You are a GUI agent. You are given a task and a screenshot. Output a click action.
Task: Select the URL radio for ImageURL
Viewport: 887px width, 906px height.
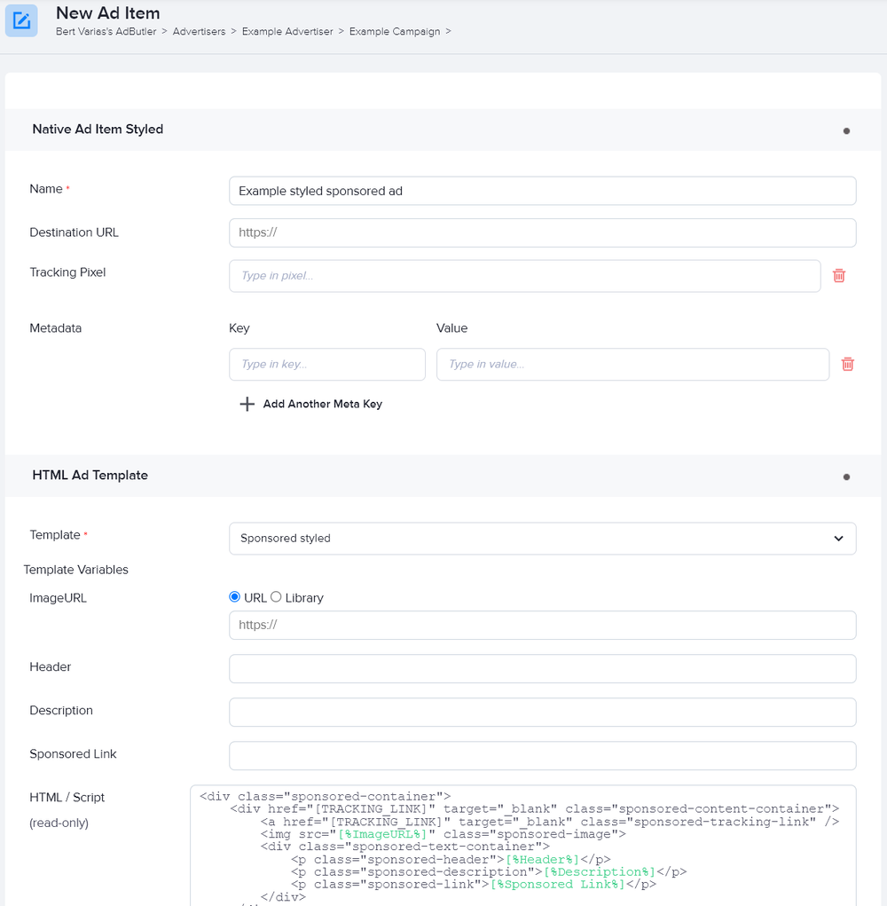point(234,597)
